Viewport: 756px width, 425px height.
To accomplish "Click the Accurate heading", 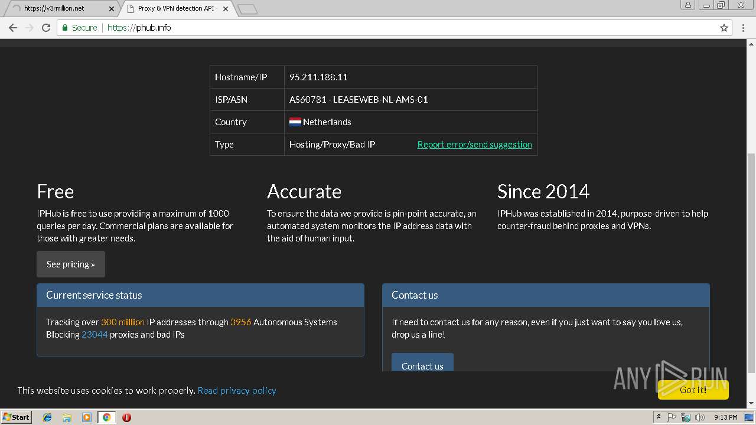I will (x=304, y=191).
